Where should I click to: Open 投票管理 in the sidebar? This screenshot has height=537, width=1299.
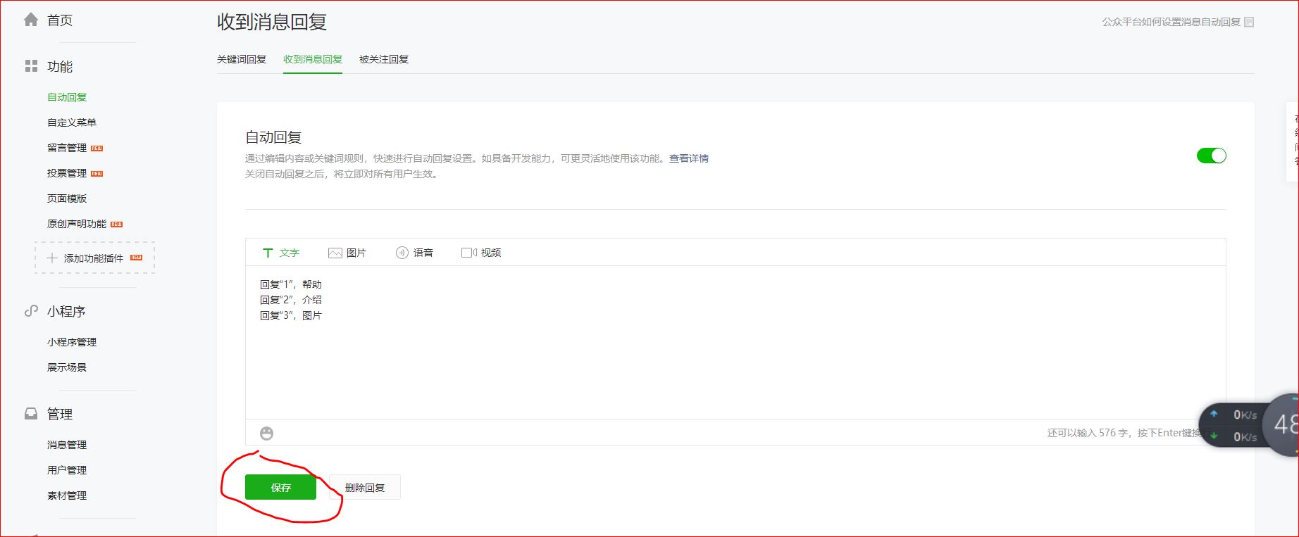tap(67, 173)
